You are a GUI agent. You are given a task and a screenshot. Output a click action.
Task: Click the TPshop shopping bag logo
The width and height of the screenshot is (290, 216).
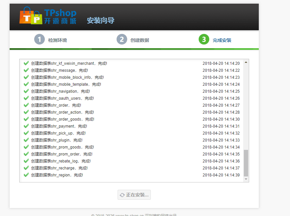(31, 17)
